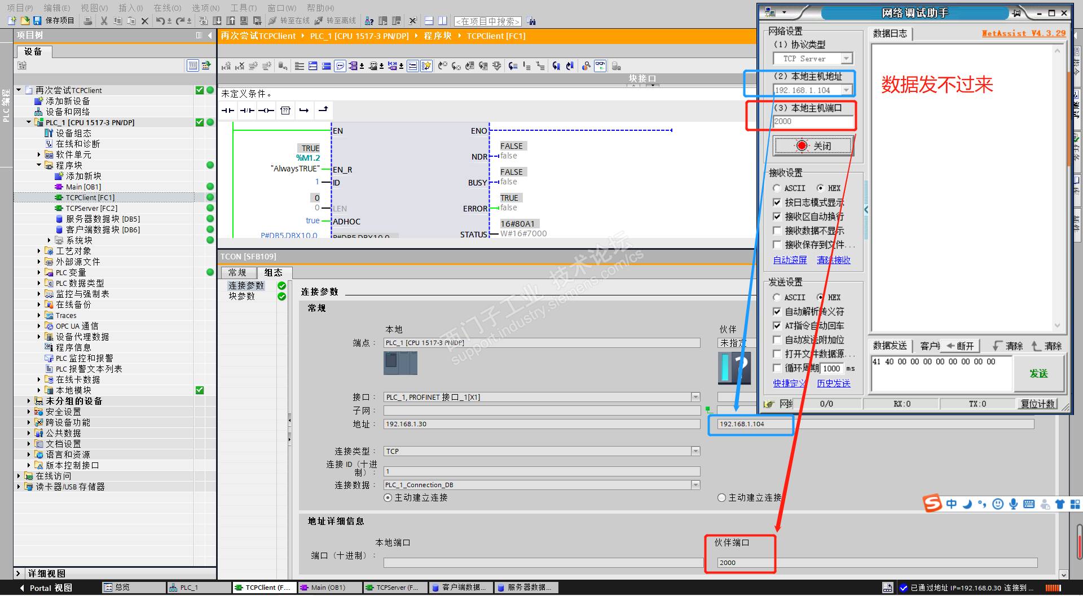Click accessible devices icon with question mark
This screenshot has width=1083, height=596.
tap(369, 21)
